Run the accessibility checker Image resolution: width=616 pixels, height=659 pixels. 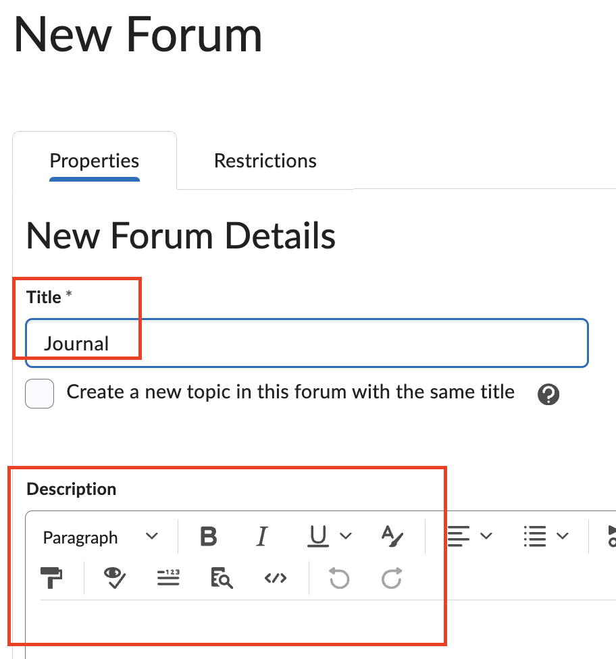(x=113, y=578)
